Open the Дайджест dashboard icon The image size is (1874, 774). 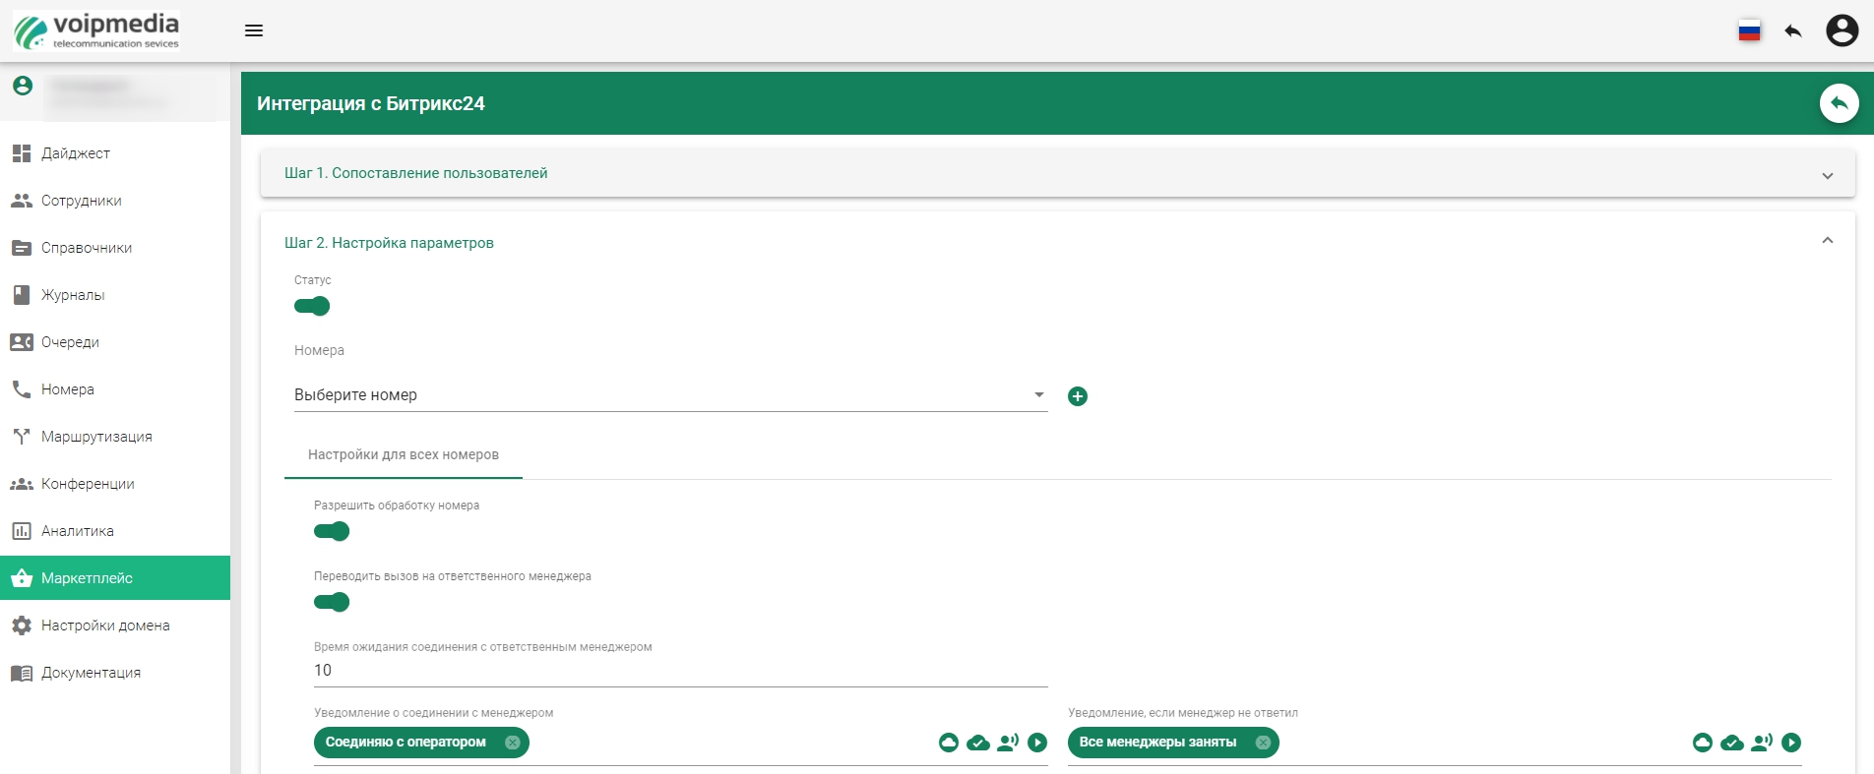tap(22, 153)
